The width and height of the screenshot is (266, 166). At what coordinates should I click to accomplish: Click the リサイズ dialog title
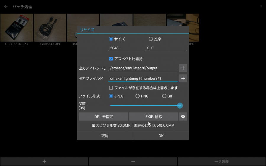click(x=87, y=30)
